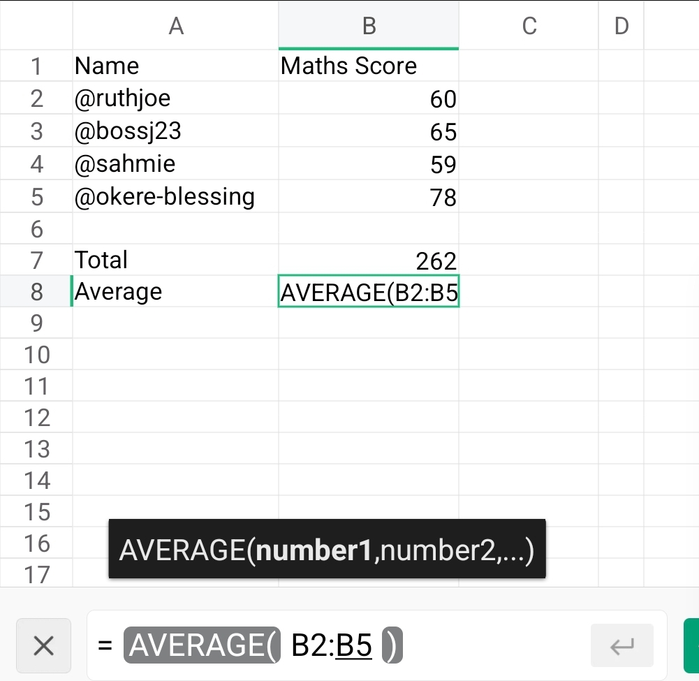699x681 pixels.
Task: Tap the closing parenthesis chip in formula bar
Action: (392, 645)
